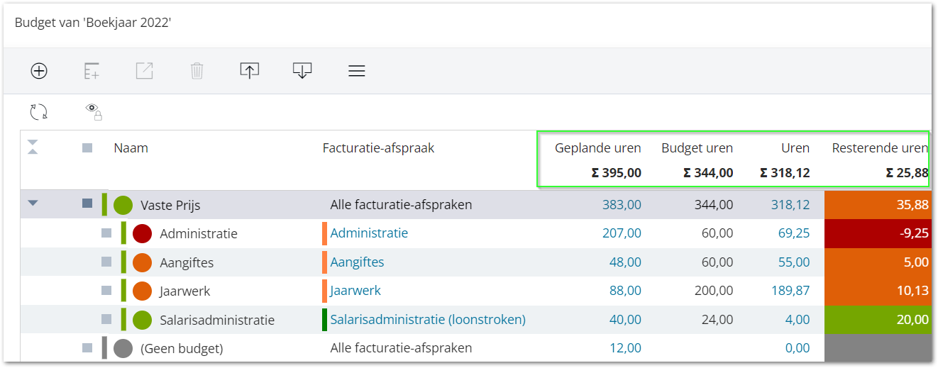The width and height of the screenshot is (938, 368).
Task: Open the Aangiftes facturatie-afspraak link
Action: (357, 262)
